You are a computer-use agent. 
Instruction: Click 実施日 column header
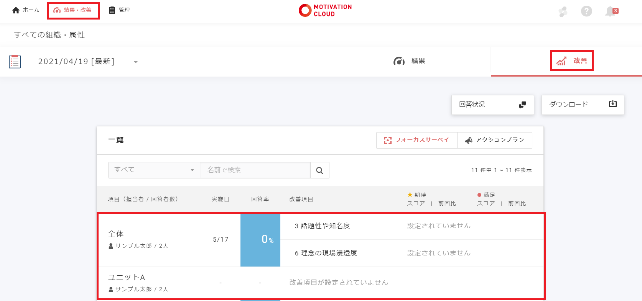(221, 199)
